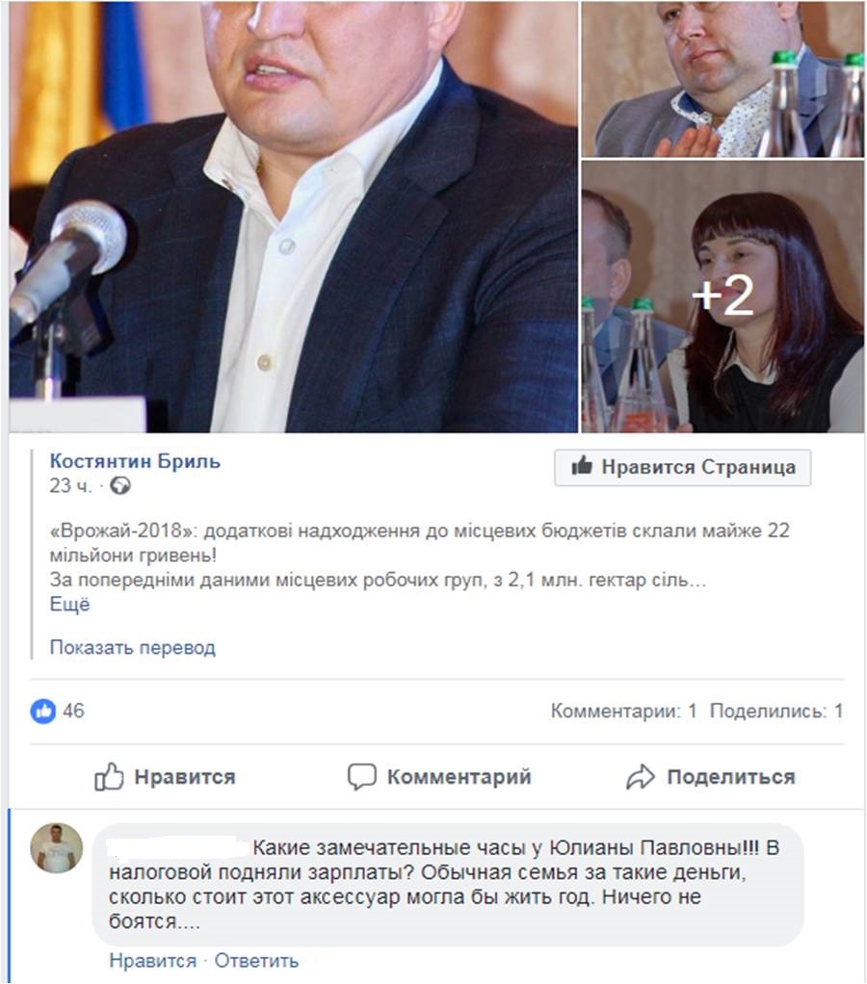The width and height of the screenshot is (867, 984).
Task: Click the blue like reaction icon
Action: pos(43,711)
